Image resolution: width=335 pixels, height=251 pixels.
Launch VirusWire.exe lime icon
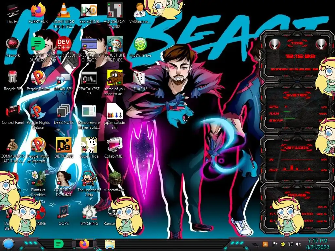click(140, 47)
